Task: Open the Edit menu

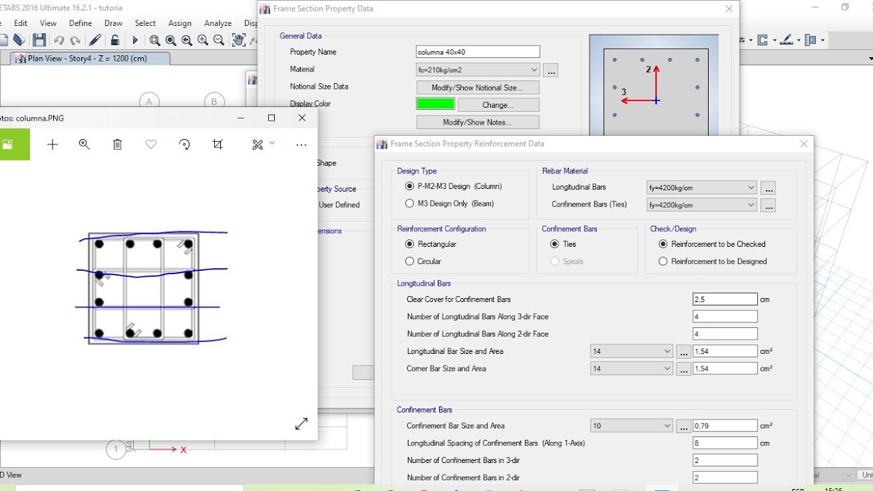Action: (20, 23)
